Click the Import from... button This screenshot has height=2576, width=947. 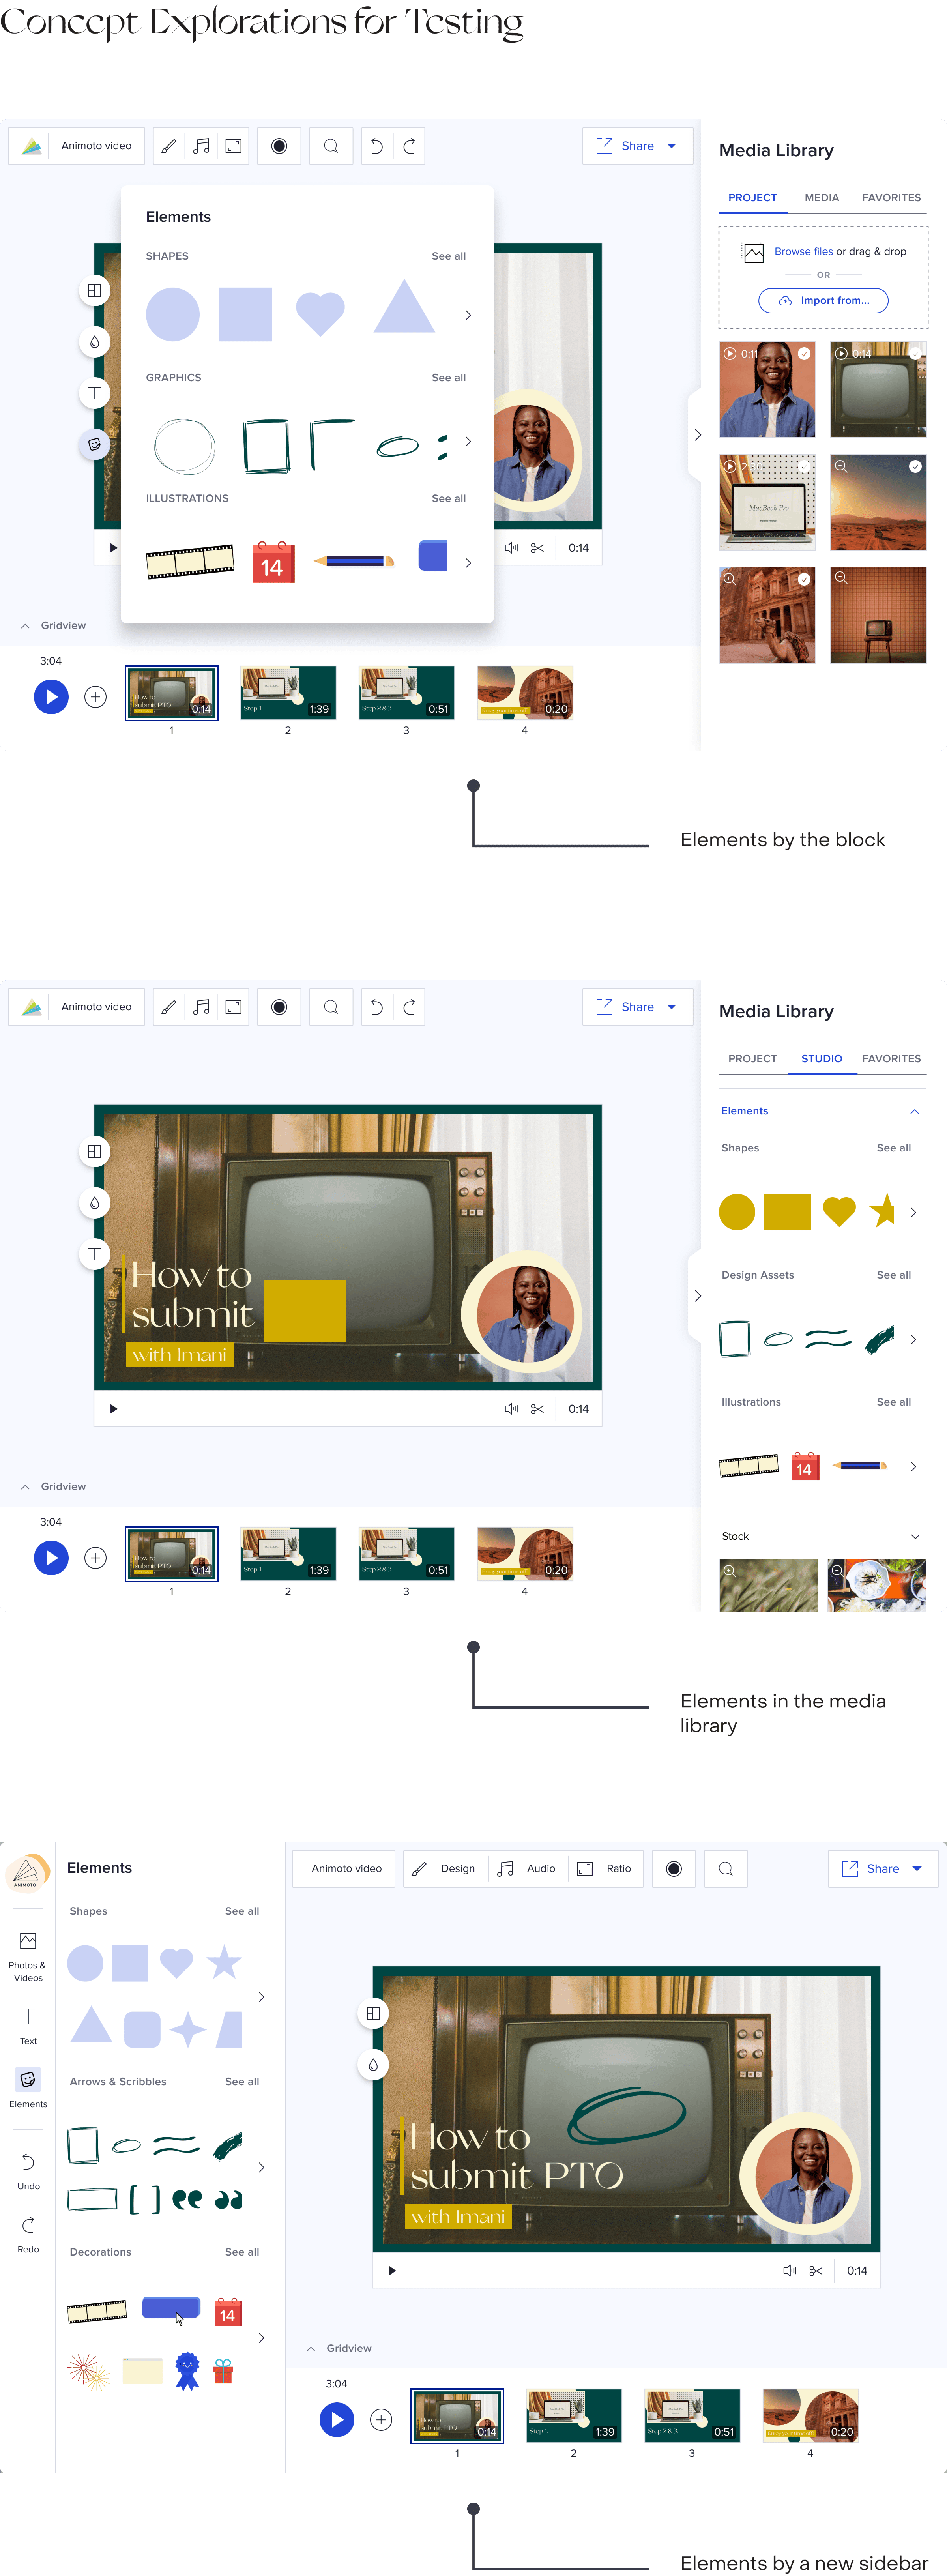823,301
